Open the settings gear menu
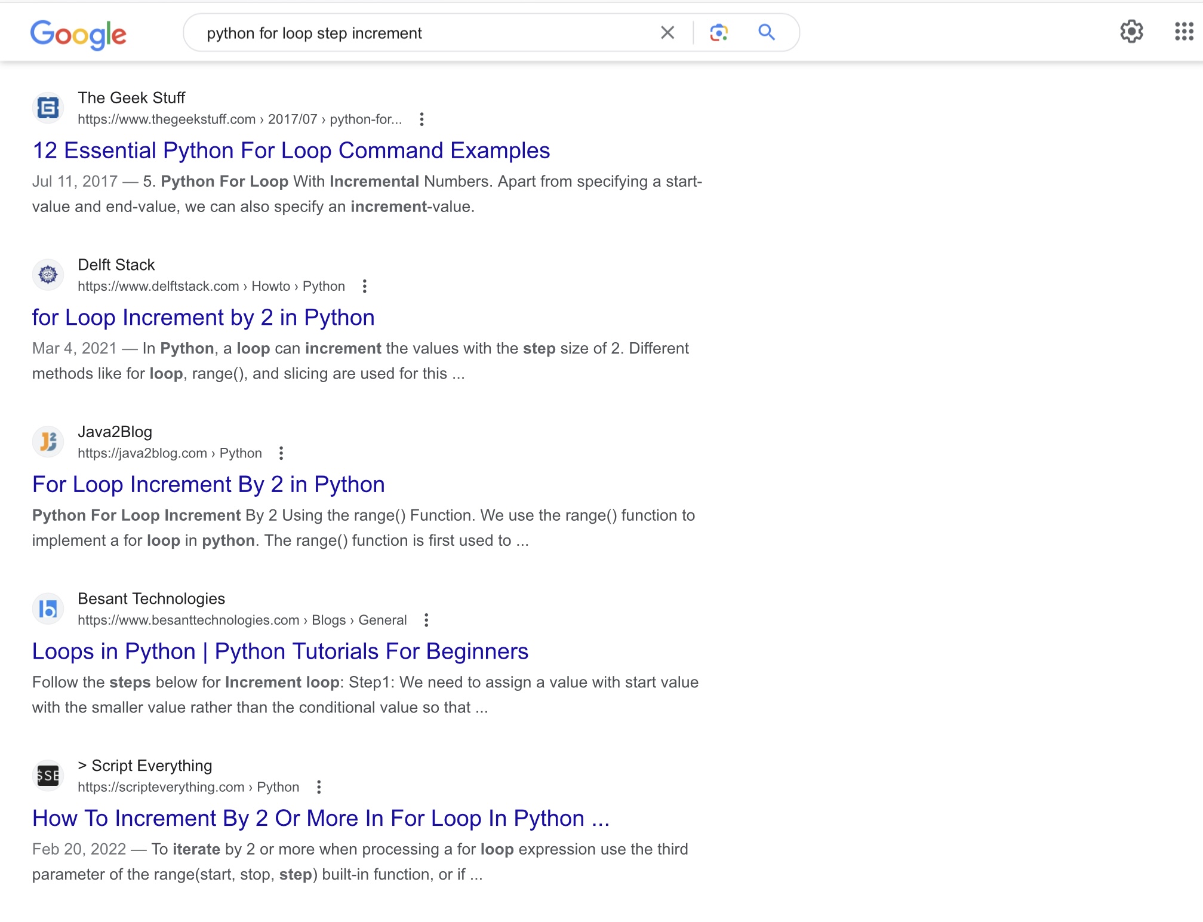1203x922 pixels. click(1131, 32)
